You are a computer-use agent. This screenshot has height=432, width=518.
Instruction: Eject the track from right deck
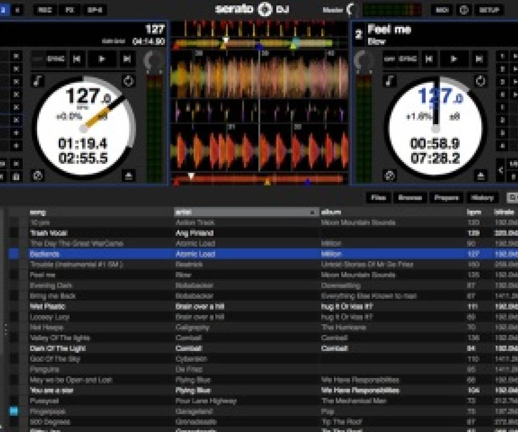click(481, 175)
